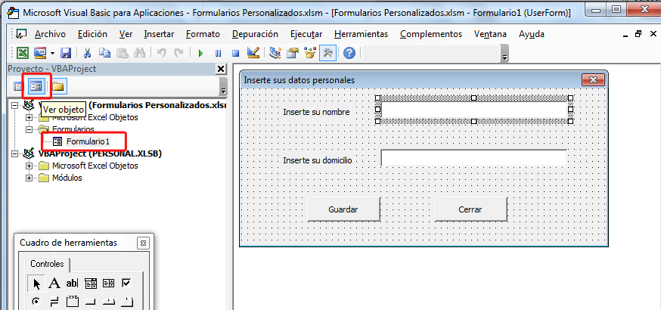The image size is (661, 310).
Task: Open the Complementos menu
Action: click(x=431, y=34)
